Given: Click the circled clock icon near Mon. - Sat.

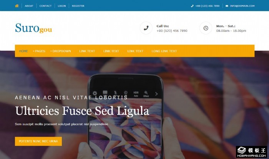Looking at the screenshot, I should coord(206,28).
